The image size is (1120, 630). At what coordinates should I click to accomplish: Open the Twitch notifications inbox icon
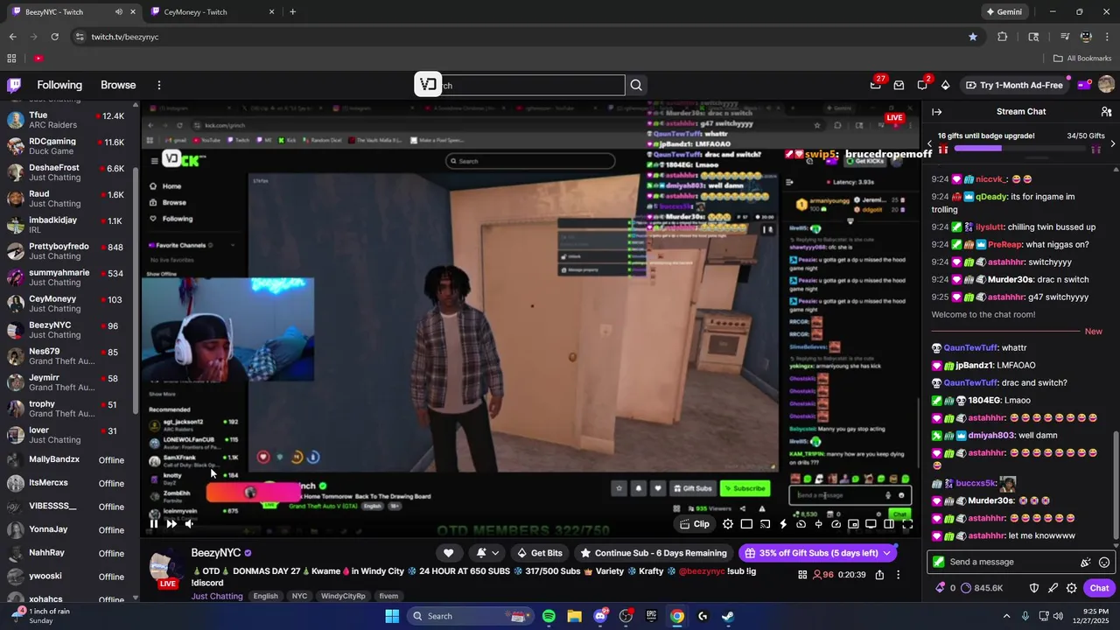[876, 85]
